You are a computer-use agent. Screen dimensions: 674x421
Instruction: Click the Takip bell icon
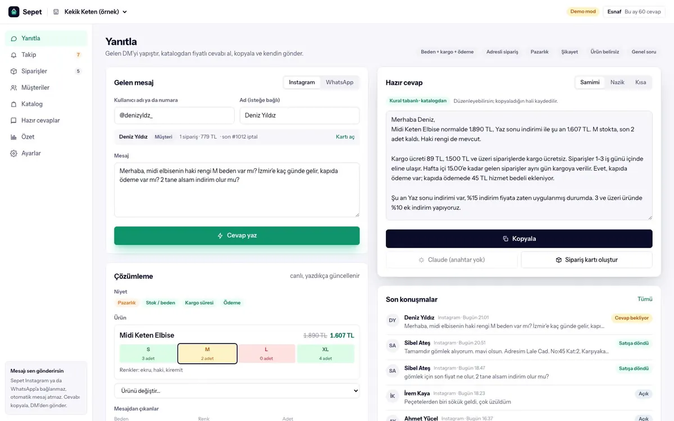(x=14, y=55)
